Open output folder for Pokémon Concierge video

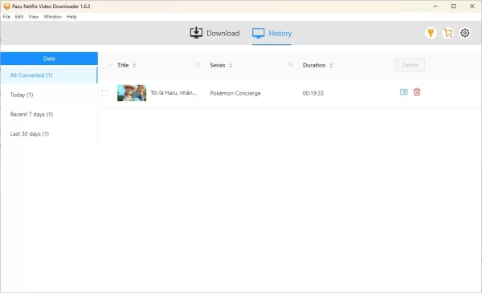pyautogui.click(x=403, y=92)
